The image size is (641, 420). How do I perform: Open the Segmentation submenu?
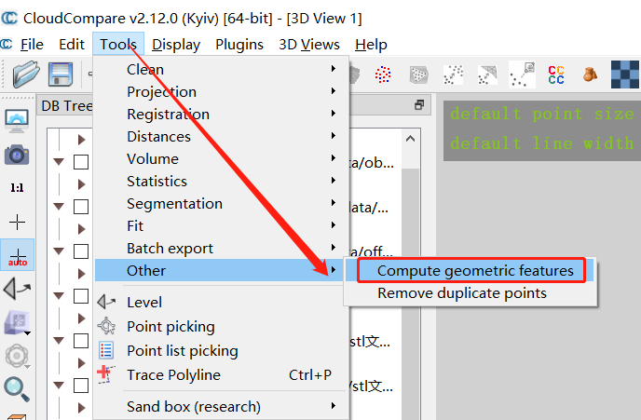(x=174, y=203)
